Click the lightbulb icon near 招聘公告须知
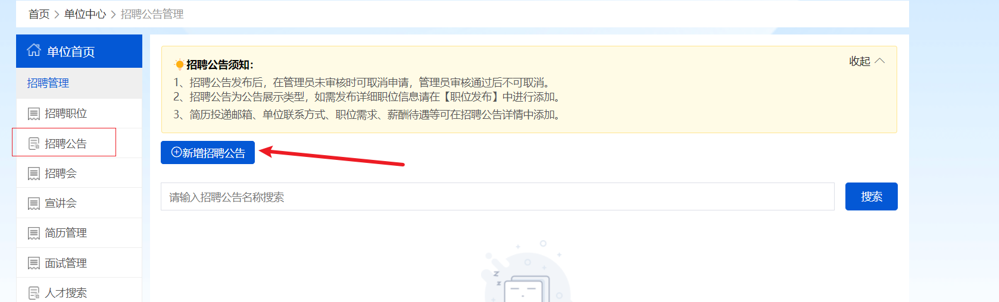The image size is (999, 302). point(179,64)
